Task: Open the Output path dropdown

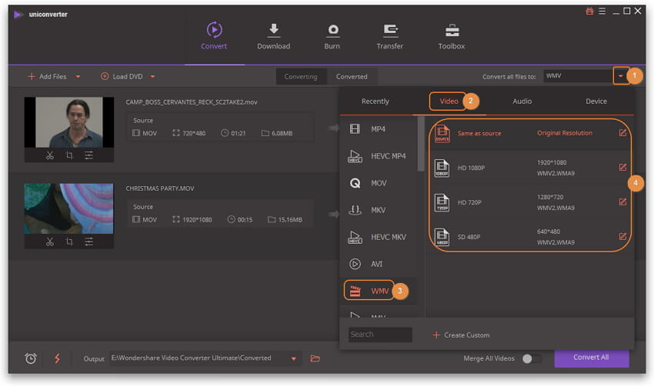Action: (x=292, y=358)
